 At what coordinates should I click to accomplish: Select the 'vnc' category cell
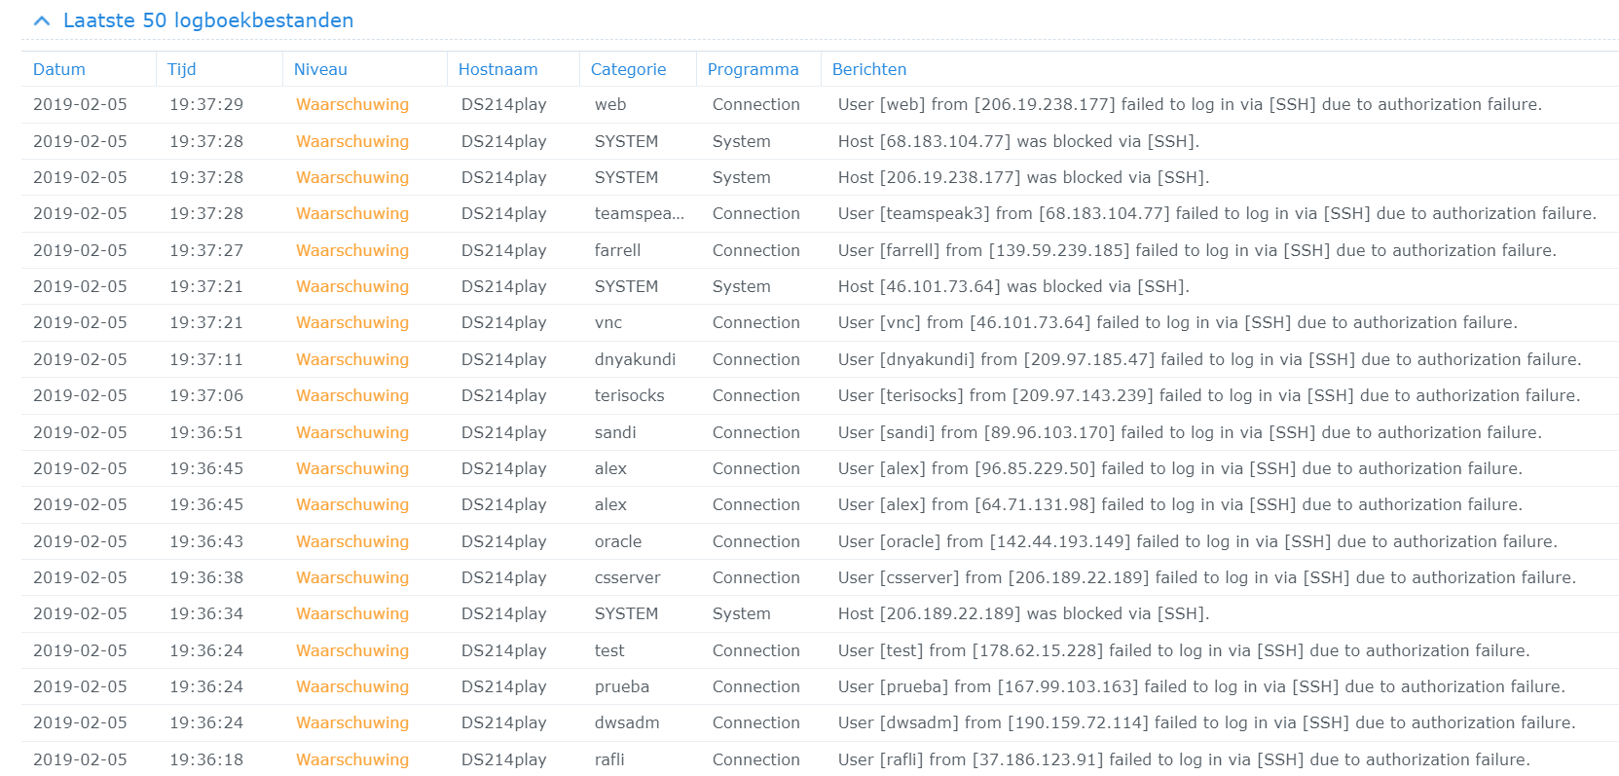[x=608, y=322]
